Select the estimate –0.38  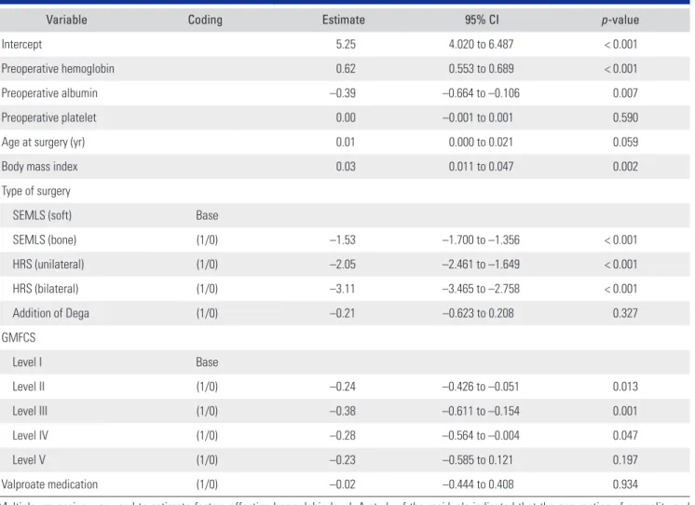point(343,411)
